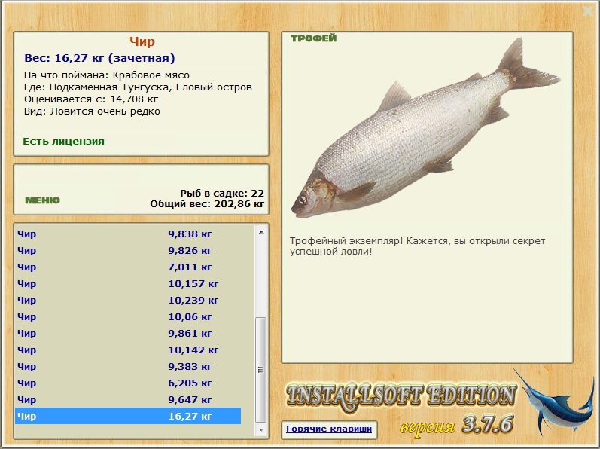Click the Вид: Ловится очень редко line

[x=92, y=111]
